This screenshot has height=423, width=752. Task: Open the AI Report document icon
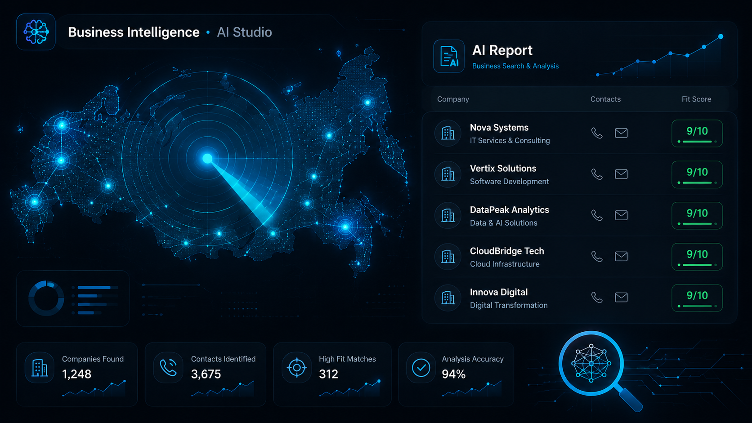(449, 56)
